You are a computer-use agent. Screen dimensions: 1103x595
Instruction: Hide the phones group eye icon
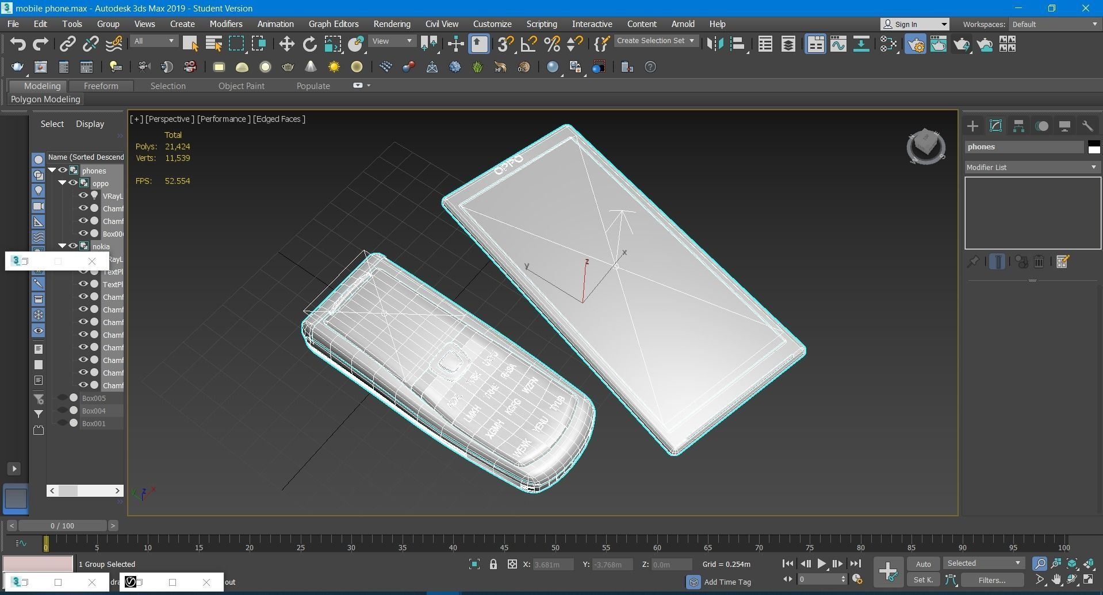62,170
